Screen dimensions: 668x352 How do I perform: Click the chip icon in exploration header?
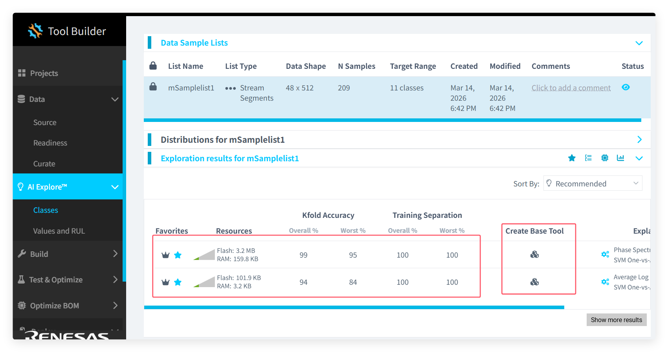pos(605,158)
